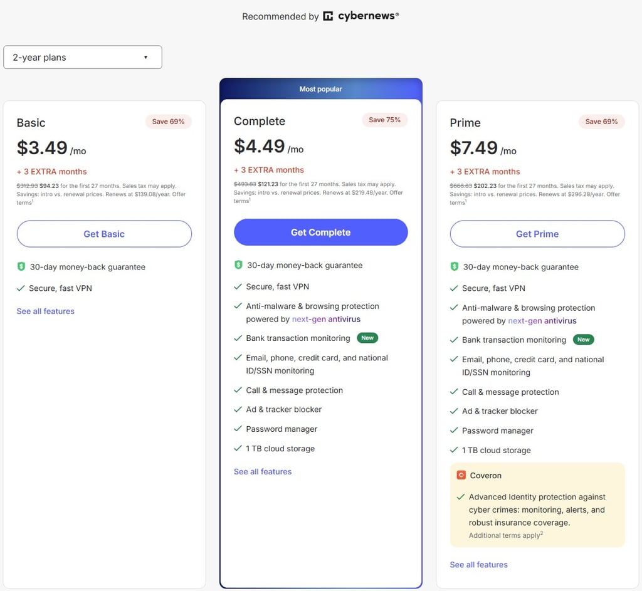This screenshot has width=642, height=591.
Task: Click Call & message protection in Prime plan
Action: (x=510, y=392)
